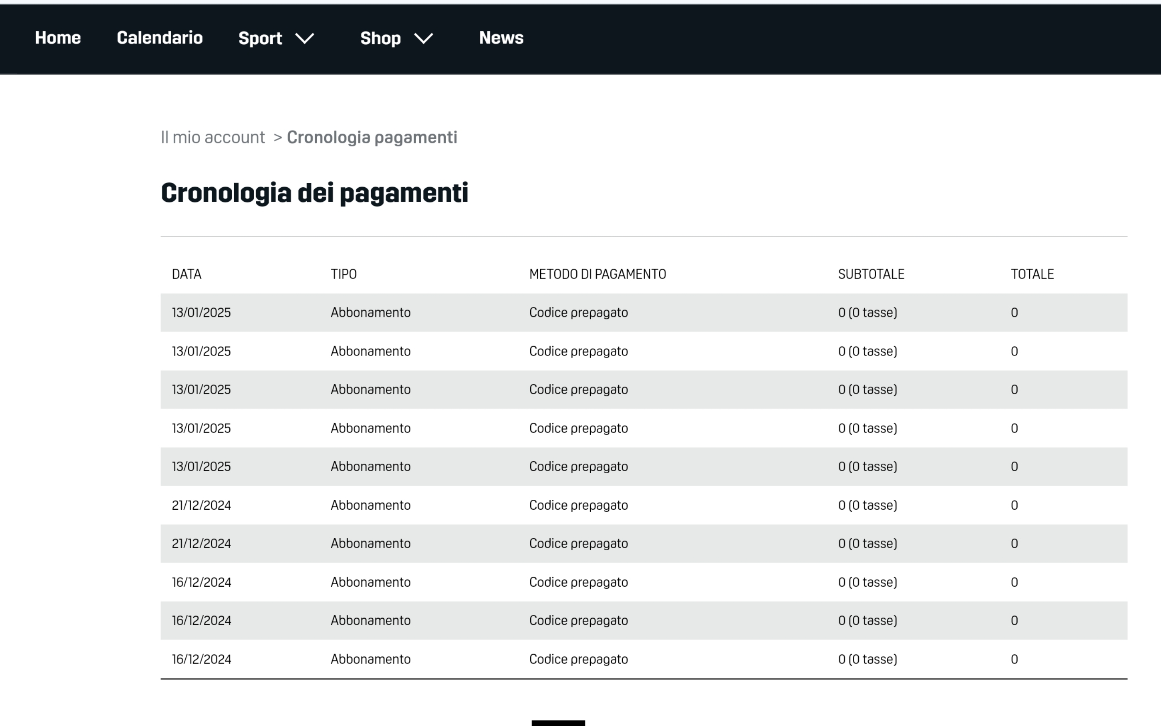Click the TOTALE column header
Image resolution: width=1161 pixels, height=726 pixels.
tap(1032, 274)
